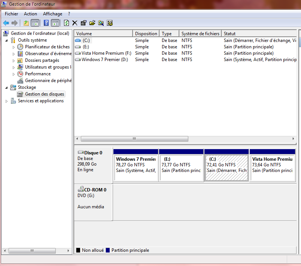Open the Affichage menu
The width and height of the screenshot is (301, 266).
52,14
